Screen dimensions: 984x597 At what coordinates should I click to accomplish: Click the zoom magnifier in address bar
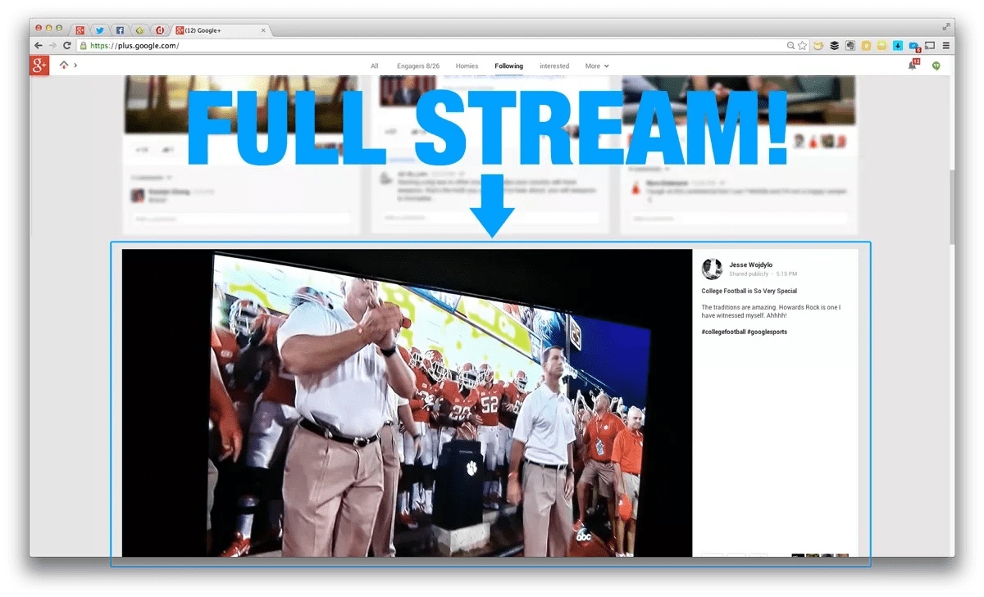coord(790,46)
